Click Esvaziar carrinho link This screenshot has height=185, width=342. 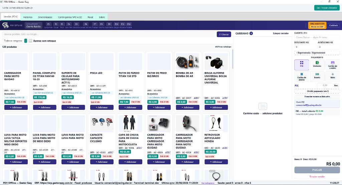point(317,177)
